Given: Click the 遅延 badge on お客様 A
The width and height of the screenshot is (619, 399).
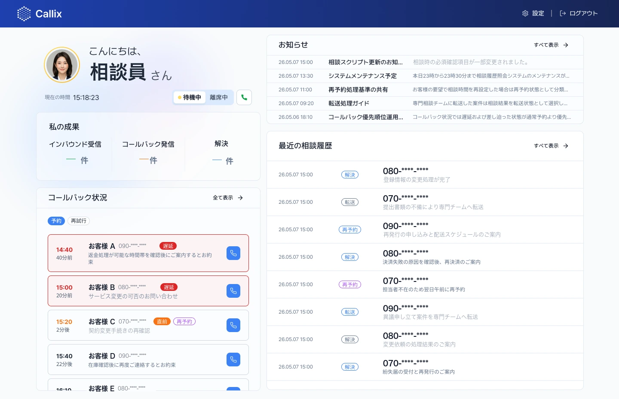Looking at the screenshot, I should tap(168, 246).
